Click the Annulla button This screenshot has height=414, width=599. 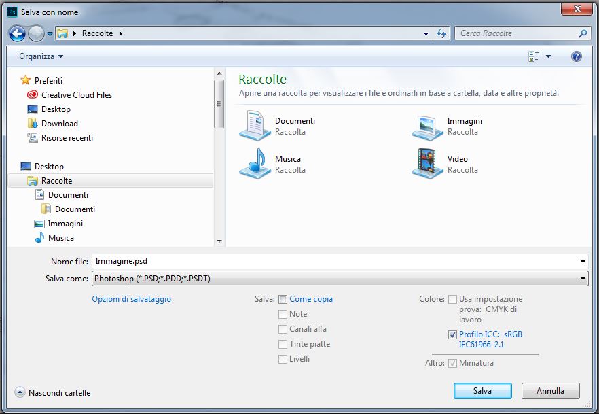550,391
